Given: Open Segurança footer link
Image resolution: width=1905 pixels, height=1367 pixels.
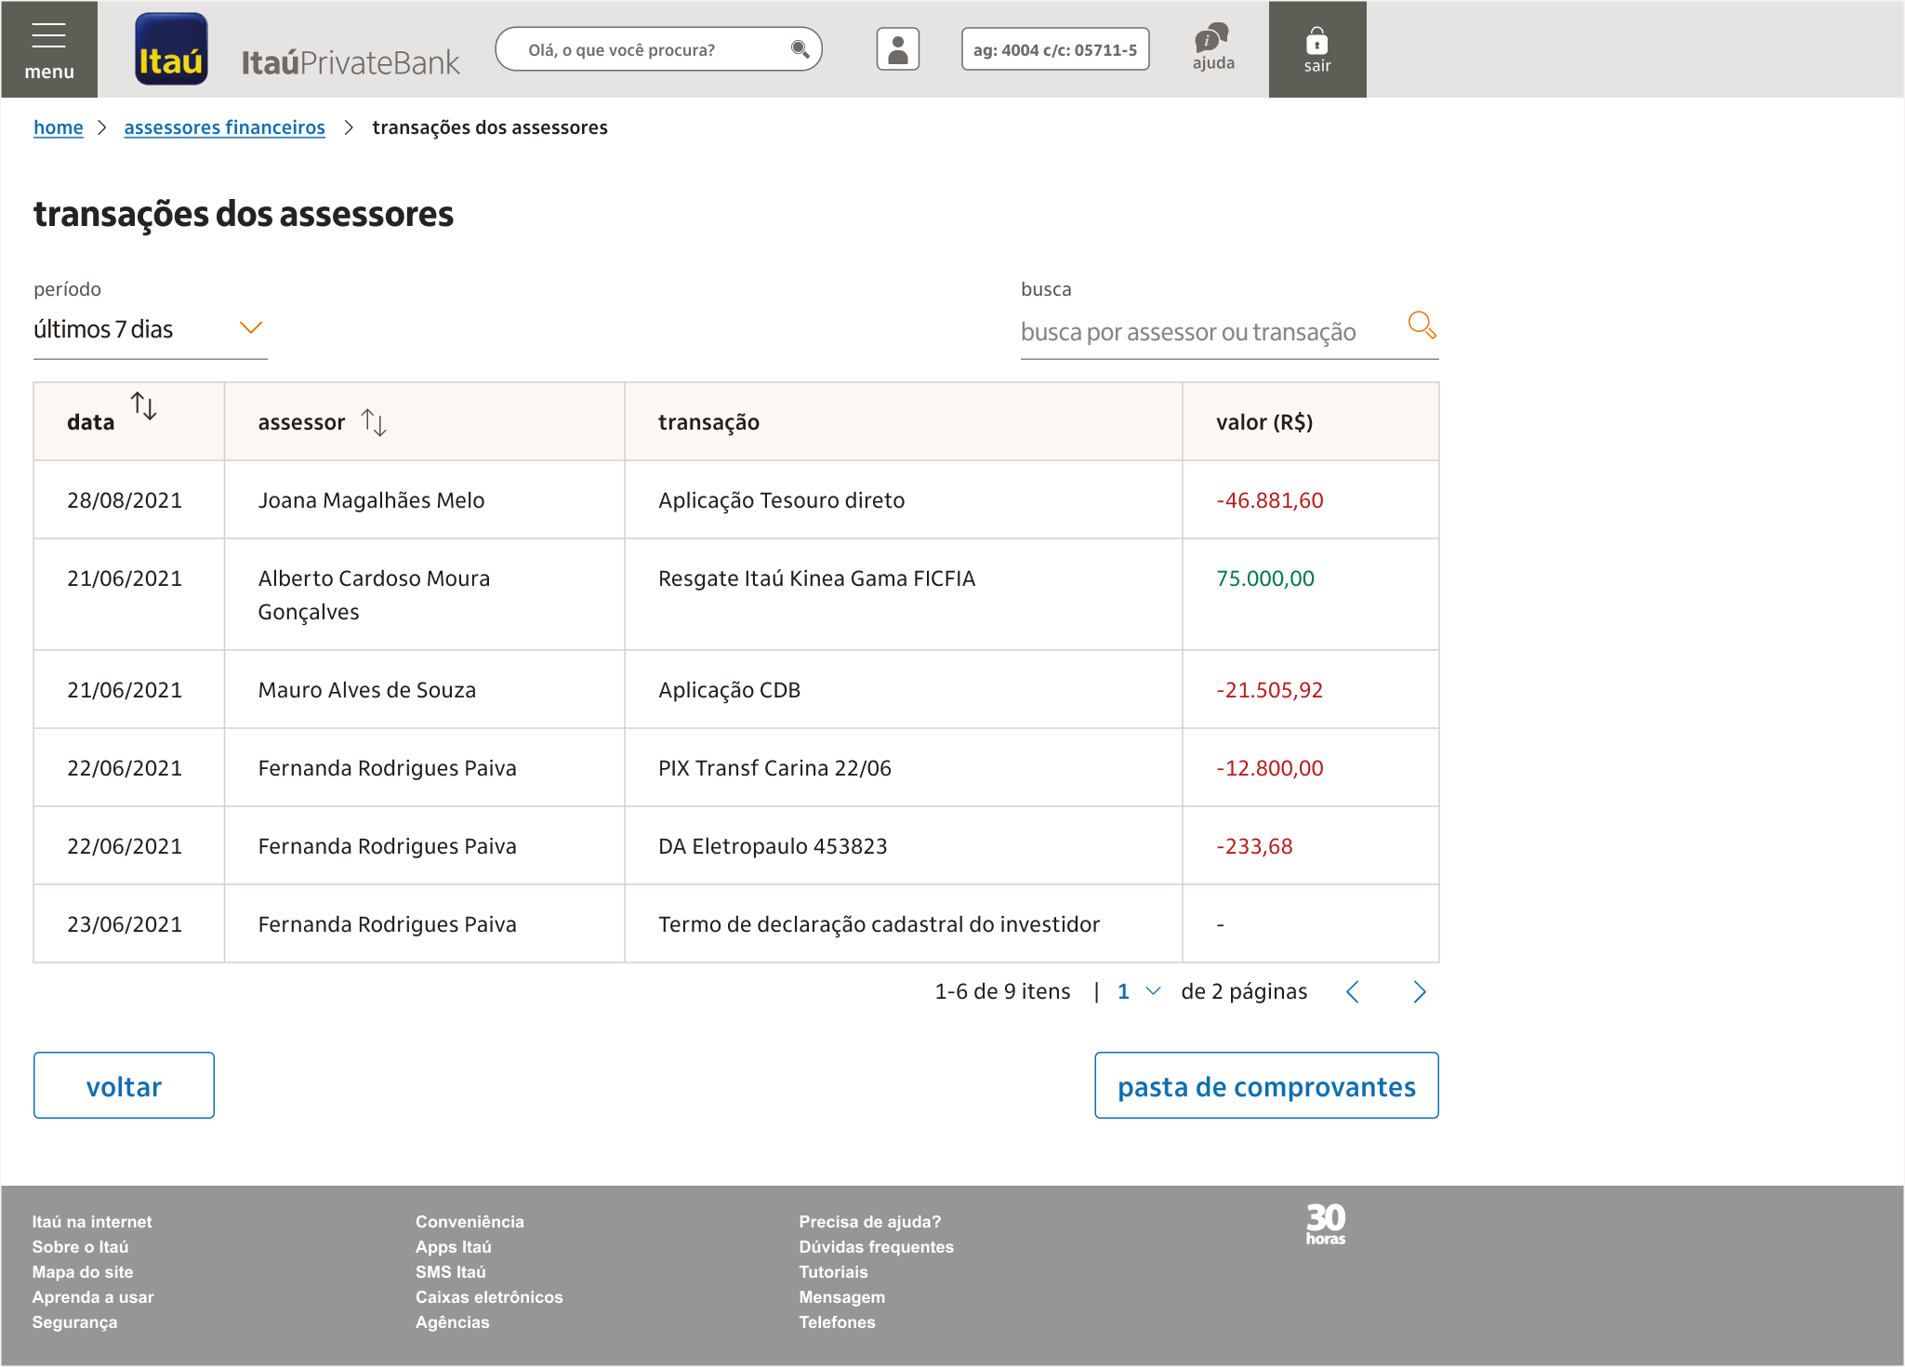Looking at the screenshot, I should tap(74, 1322).
